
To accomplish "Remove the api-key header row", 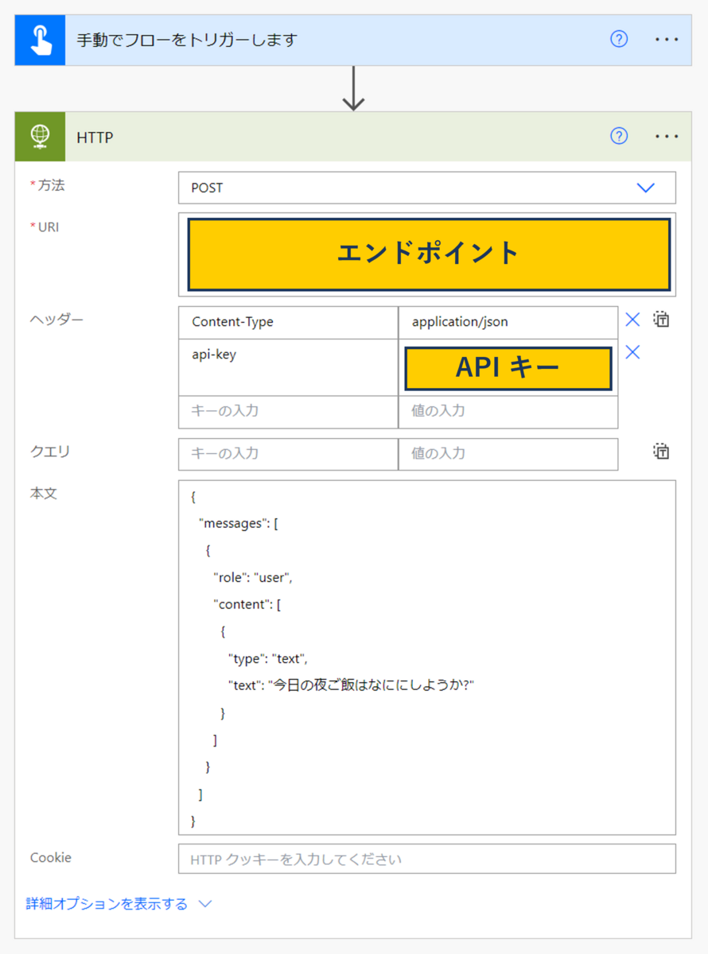I will point(632,351).
